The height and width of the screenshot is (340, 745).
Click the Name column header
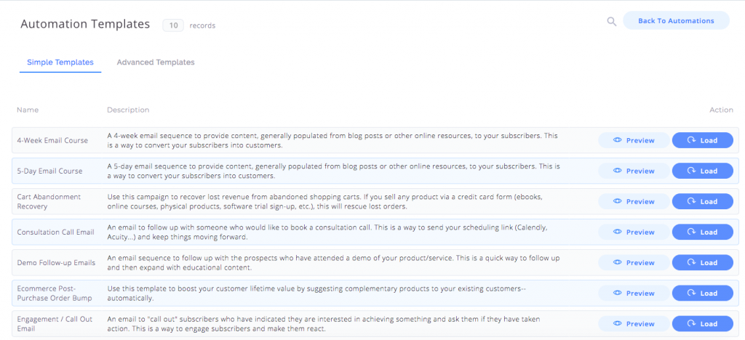tap(28, 110)
